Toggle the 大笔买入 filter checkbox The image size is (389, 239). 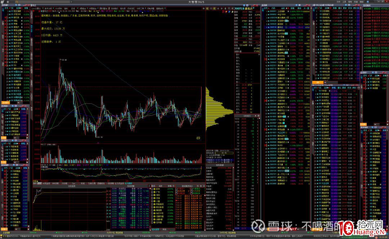pos(176,189)
